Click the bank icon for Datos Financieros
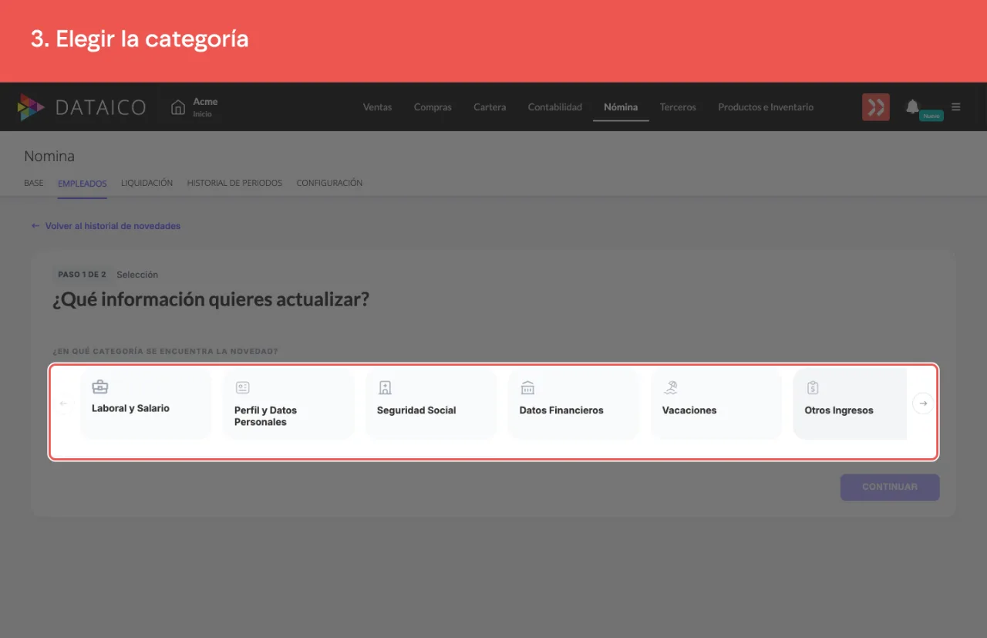The height and width of the screenshot is (638, 987). pos(527,388)
